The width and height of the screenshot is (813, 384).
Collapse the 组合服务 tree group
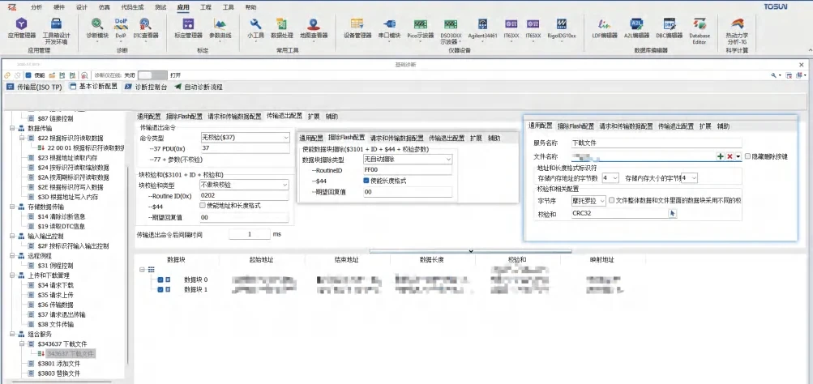click(x=13, y=335)
